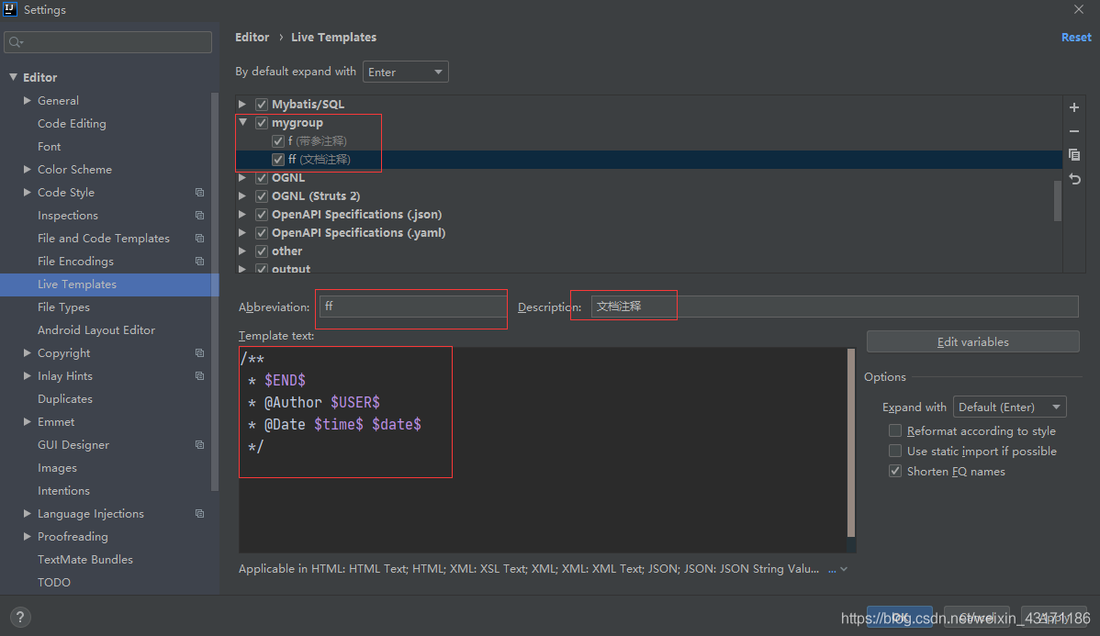Image resolution: width=1100 pixels, height=636 pixels.
Task: Click the project-level icon beside GUI Designer
Action: [x=200, y=444]
